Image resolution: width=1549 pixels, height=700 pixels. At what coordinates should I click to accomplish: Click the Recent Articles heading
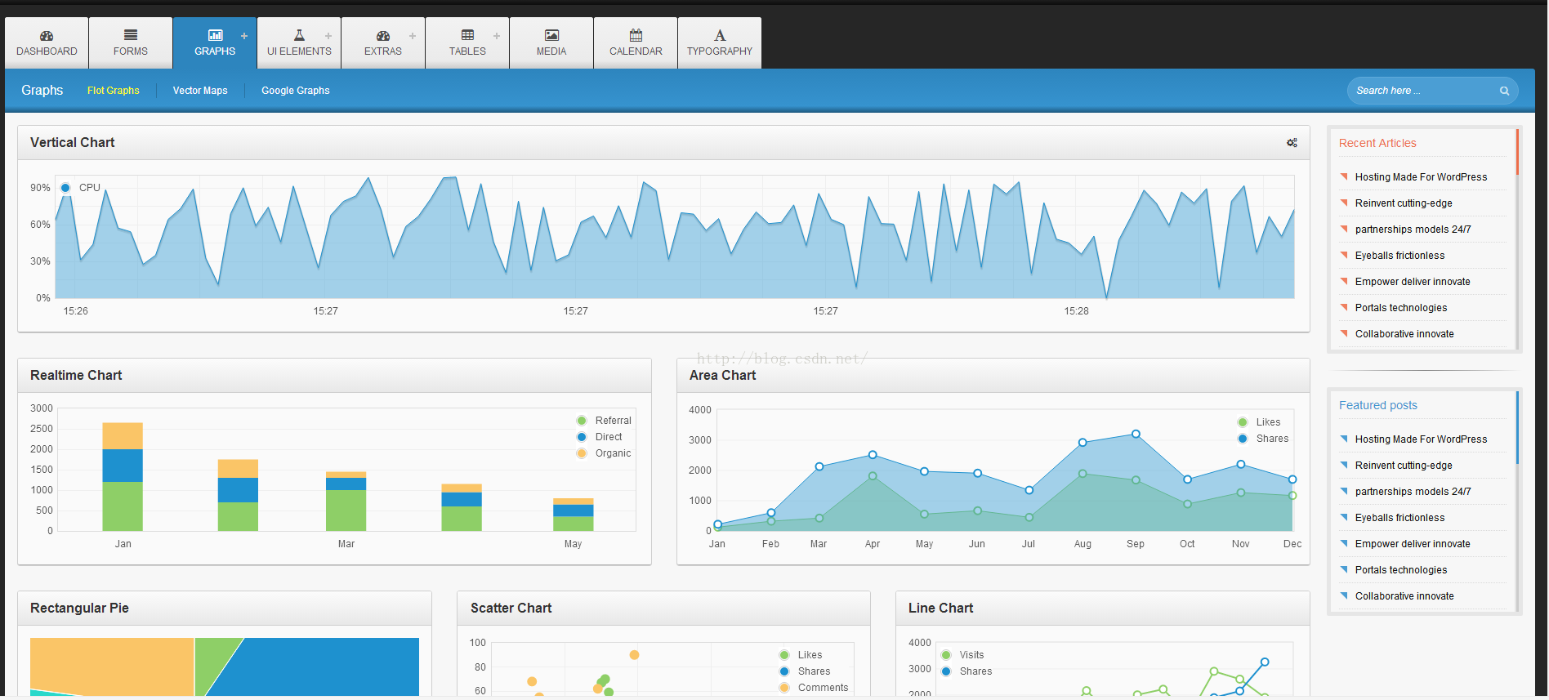coord(1377,143)
